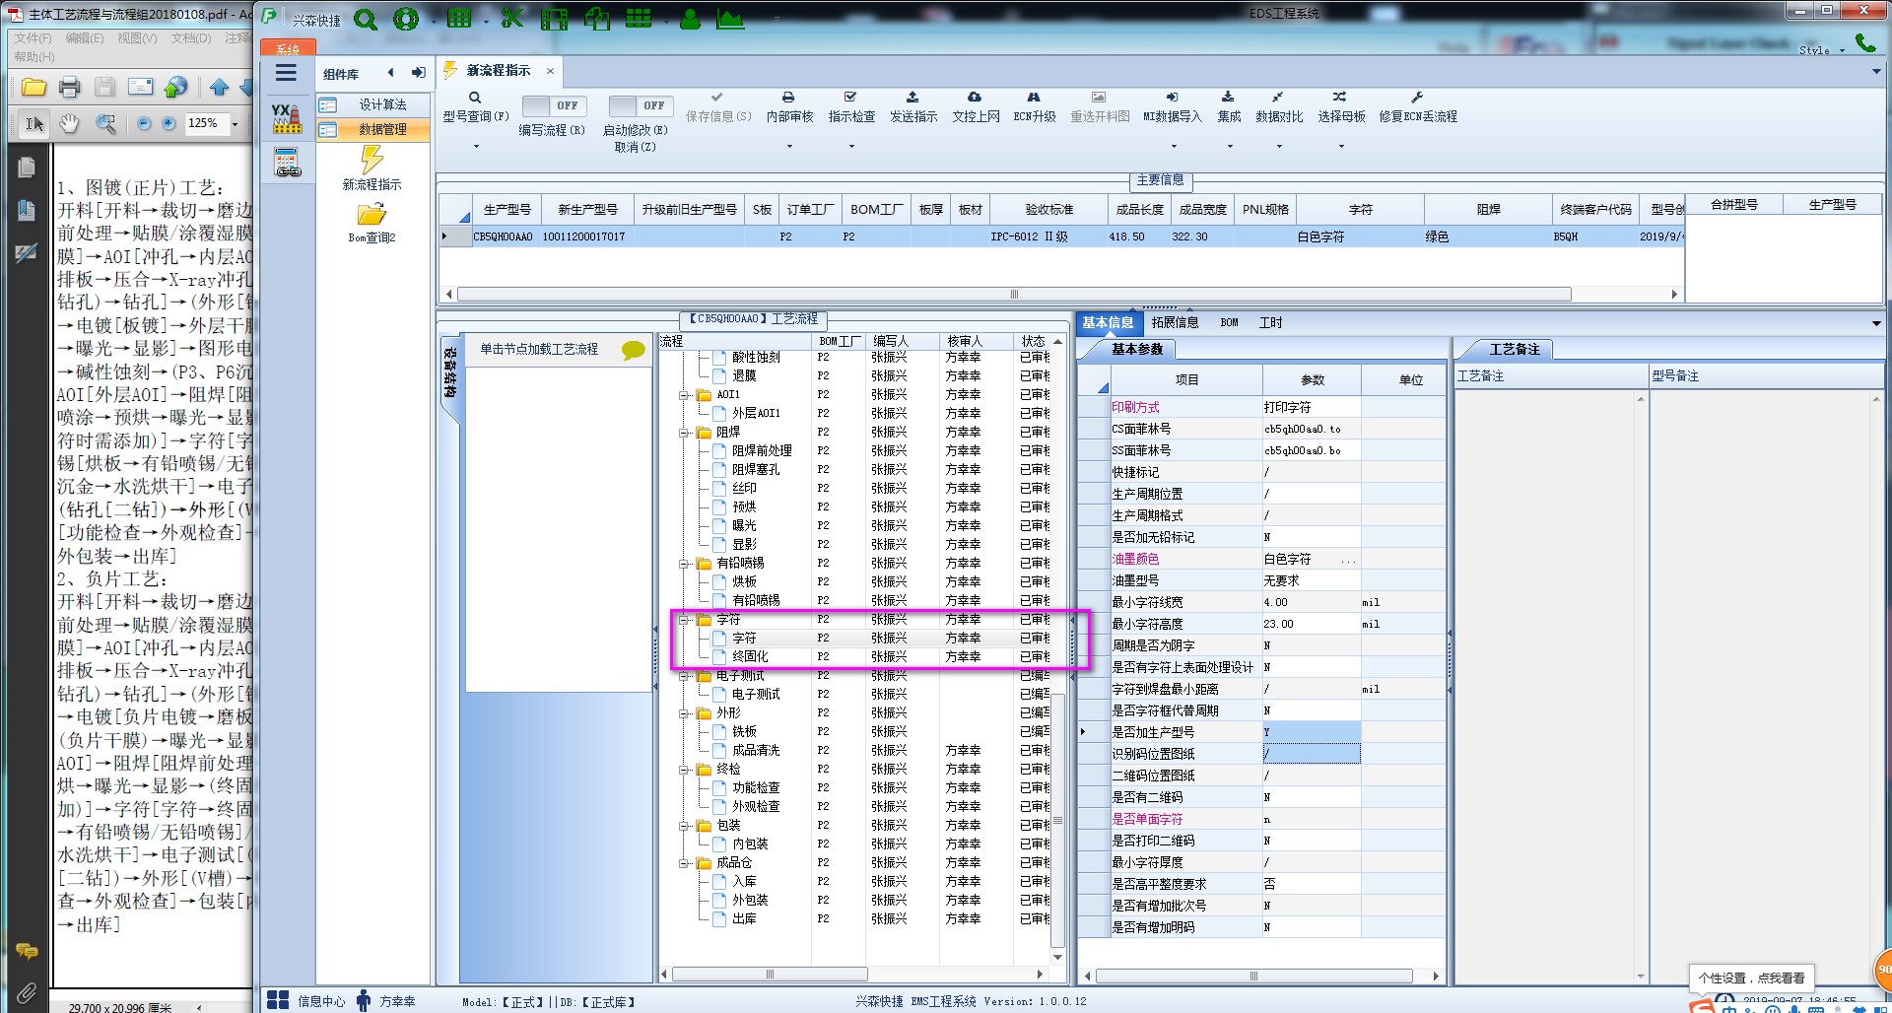Viewport: 1892px width, 1013px height.
Task: Click zoom in plus in Adobe Reader
Action: tap(169, 123)
